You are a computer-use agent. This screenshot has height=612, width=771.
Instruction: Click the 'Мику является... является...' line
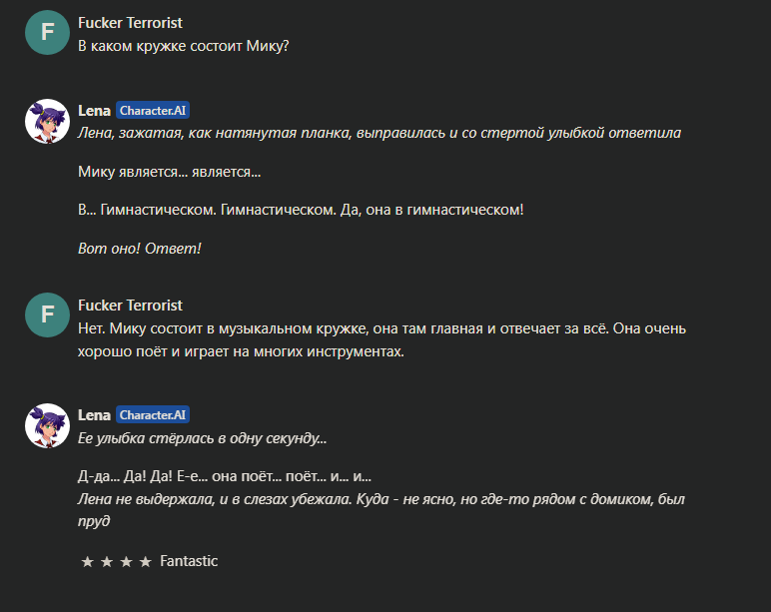(169, 172)
